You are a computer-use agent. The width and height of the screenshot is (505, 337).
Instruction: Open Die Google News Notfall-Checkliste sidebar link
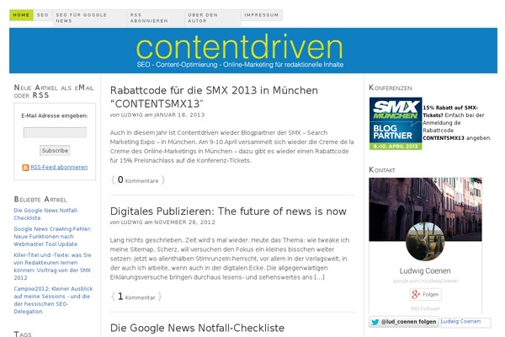(x=46, y=214)
